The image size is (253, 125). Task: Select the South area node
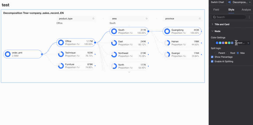(x=129, y=31)
